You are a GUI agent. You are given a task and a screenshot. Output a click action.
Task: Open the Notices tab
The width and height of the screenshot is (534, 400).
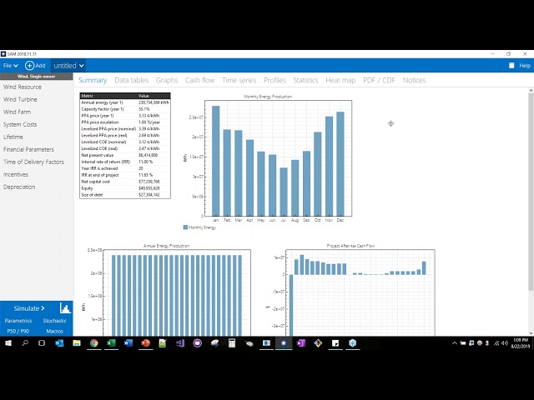click(x=414, y=80)
